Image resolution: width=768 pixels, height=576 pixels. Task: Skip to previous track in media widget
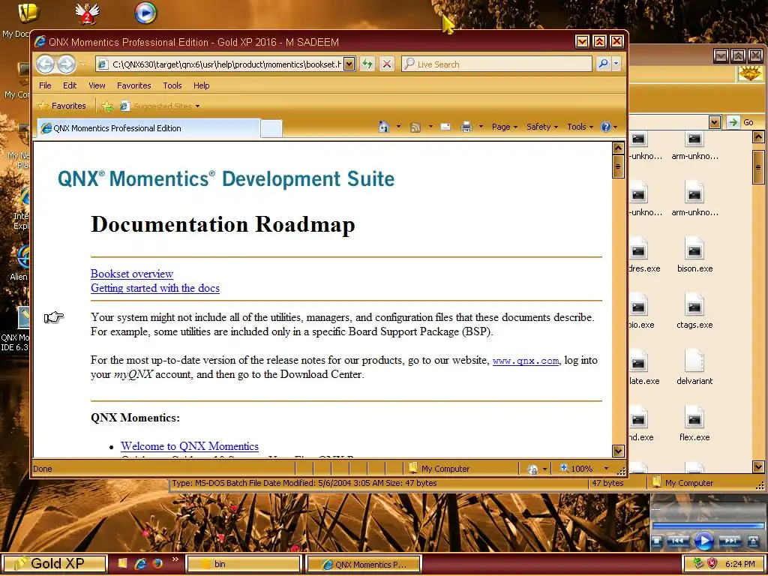(678, 541)
